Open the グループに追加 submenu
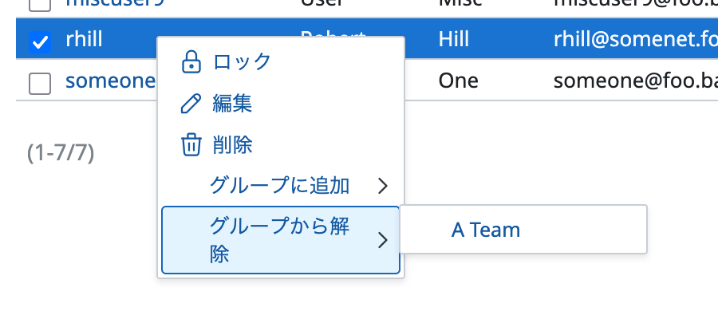 [x=281, y=186]
